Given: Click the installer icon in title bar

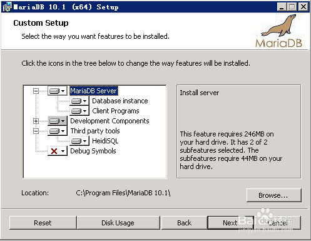Looking at the screenshot, I should (7, 7).
